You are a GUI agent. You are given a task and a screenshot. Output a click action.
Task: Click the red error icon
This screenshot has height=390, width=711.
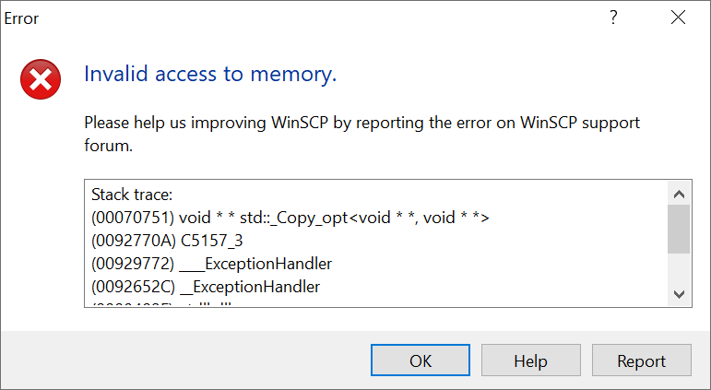[x=41, y=80]
